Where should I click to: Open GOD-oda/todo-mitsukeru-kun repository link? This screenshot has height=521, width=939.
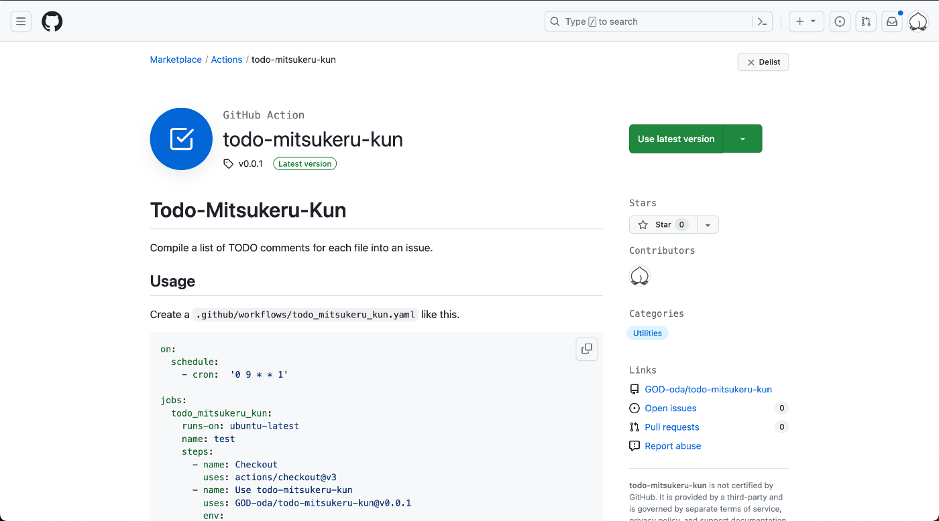pyautogui.click(x=708, y=389)
